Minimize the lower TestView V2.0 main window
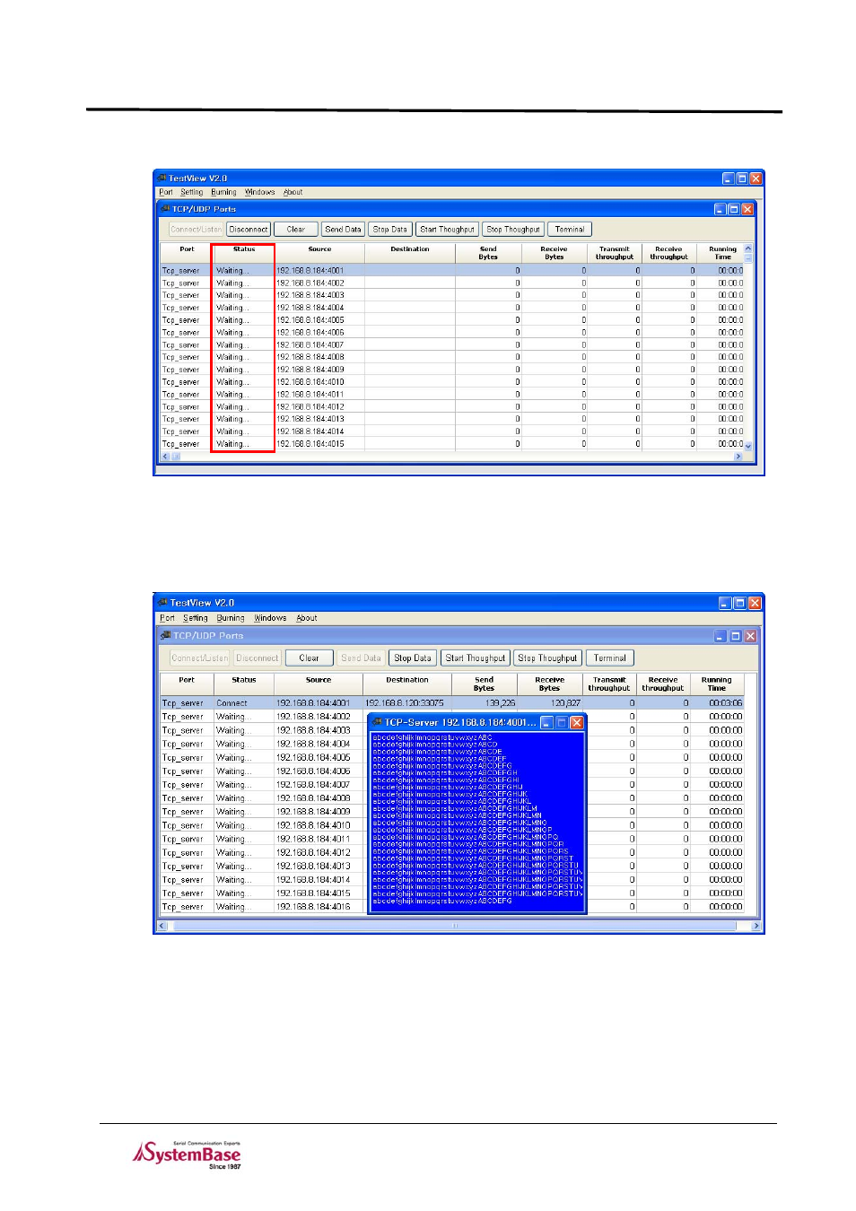 click(x=725, y=603)
